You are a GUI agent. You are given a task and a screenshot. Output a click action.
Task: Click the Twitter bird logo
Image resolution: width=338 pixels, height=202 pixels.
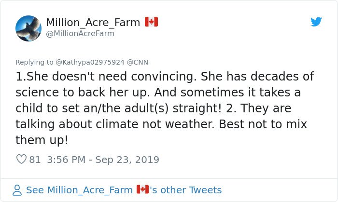coord(316,22)
